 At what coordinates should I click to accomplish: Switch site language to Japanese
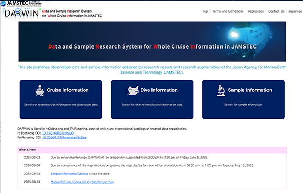pyautogui.click(x=295, y=11)
